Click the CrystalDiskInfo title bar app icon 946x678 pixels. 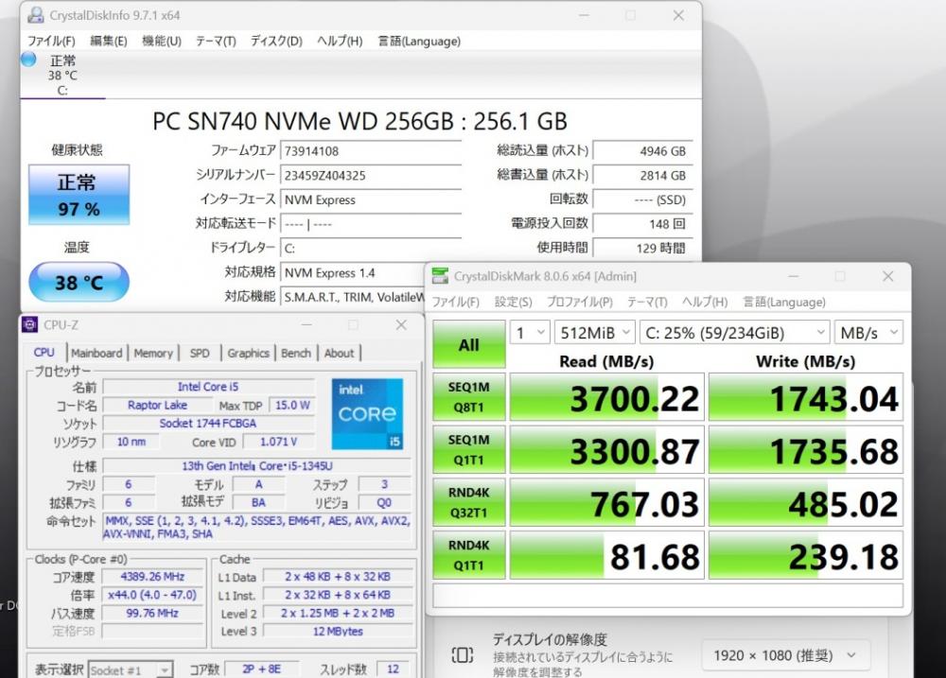pyautogui.click(x=35, y=15)
